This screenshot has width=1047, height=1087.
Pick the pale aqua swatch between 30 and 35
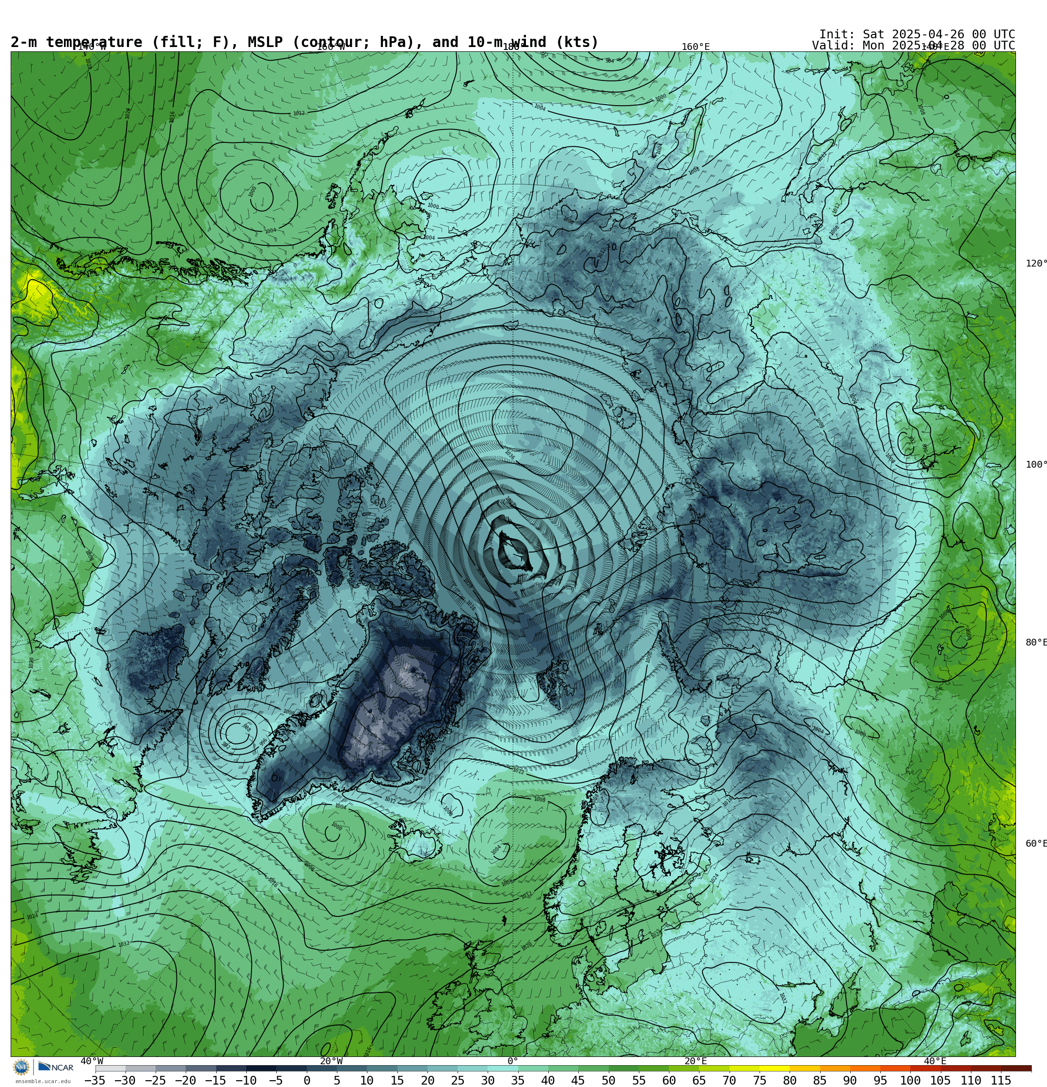tap(503, 1068)
